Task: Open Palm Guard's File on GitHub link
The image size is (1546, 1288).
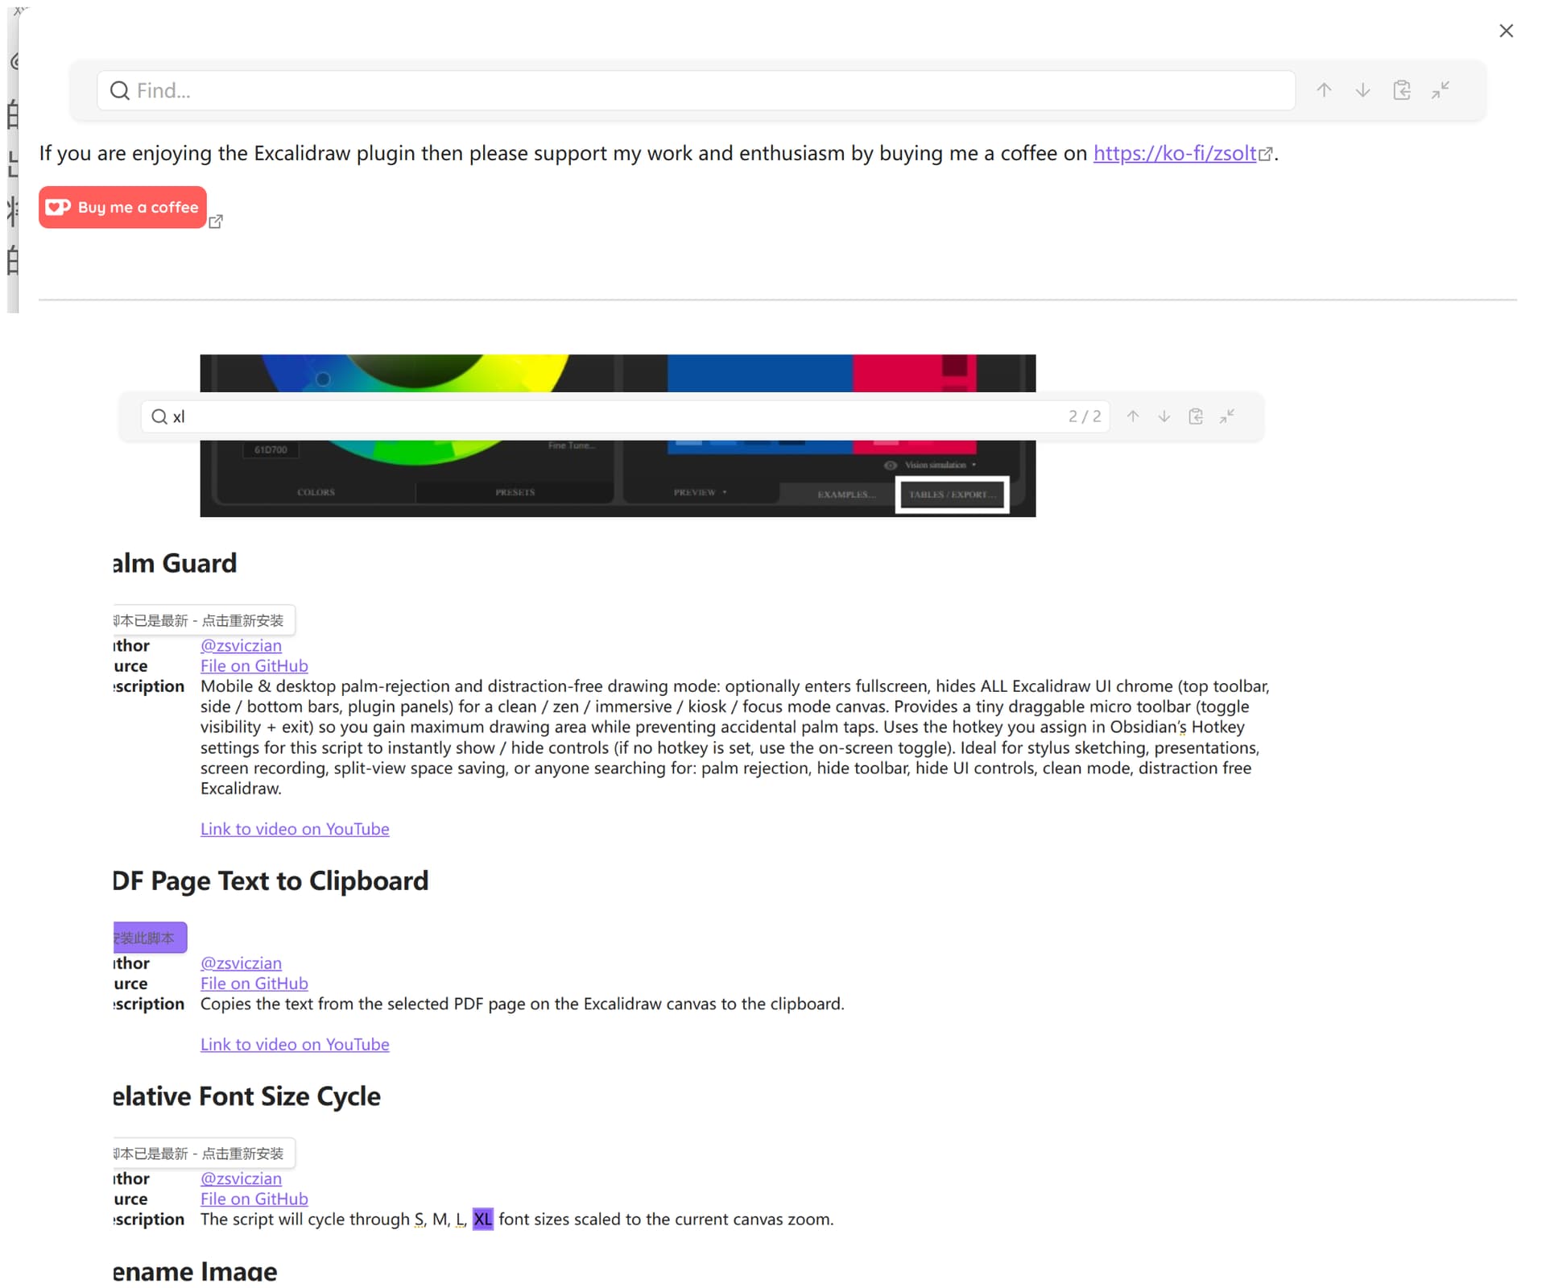Action: coord(254,666)
